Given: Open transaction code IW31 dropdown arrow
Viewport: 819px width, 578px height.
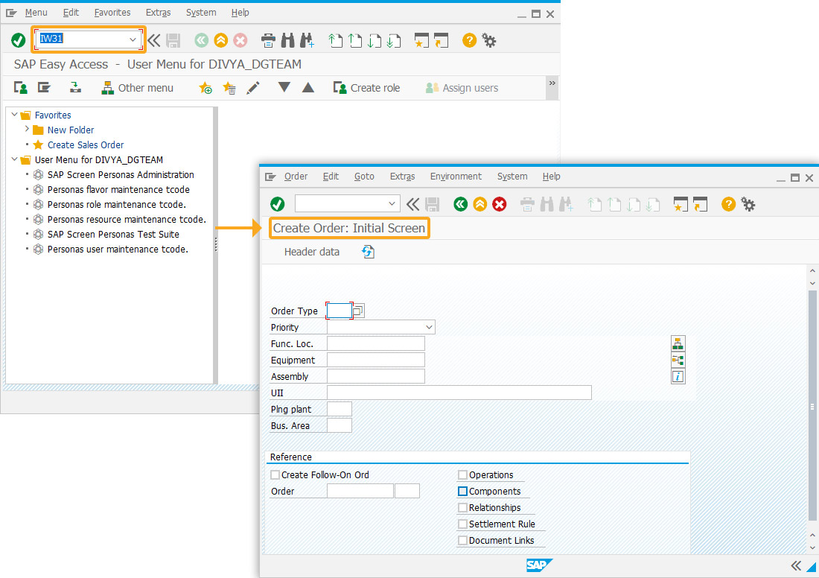Looking at the screenshot, I should (133, 39).
